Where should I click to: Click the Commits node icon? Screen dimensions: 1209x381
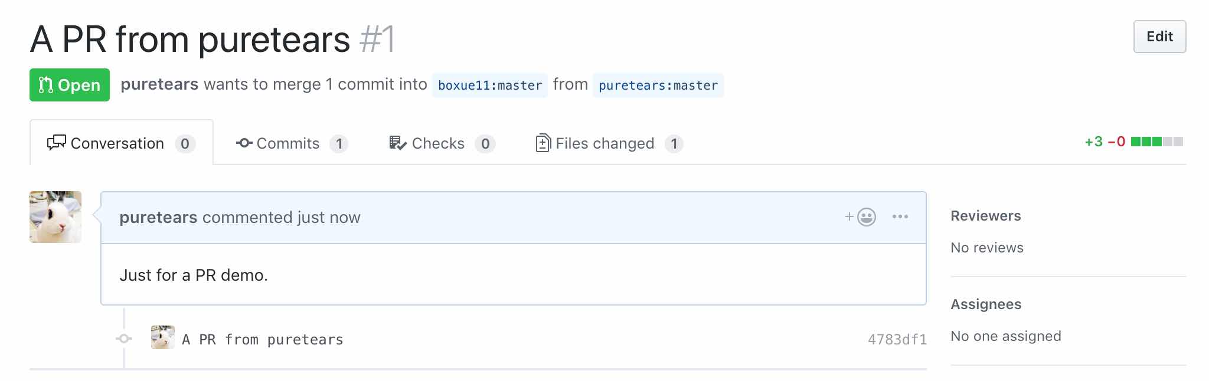pos(244,143)
